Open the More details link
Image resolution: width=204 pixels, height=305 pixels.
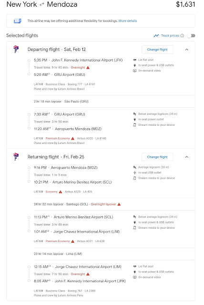(128, 21)
